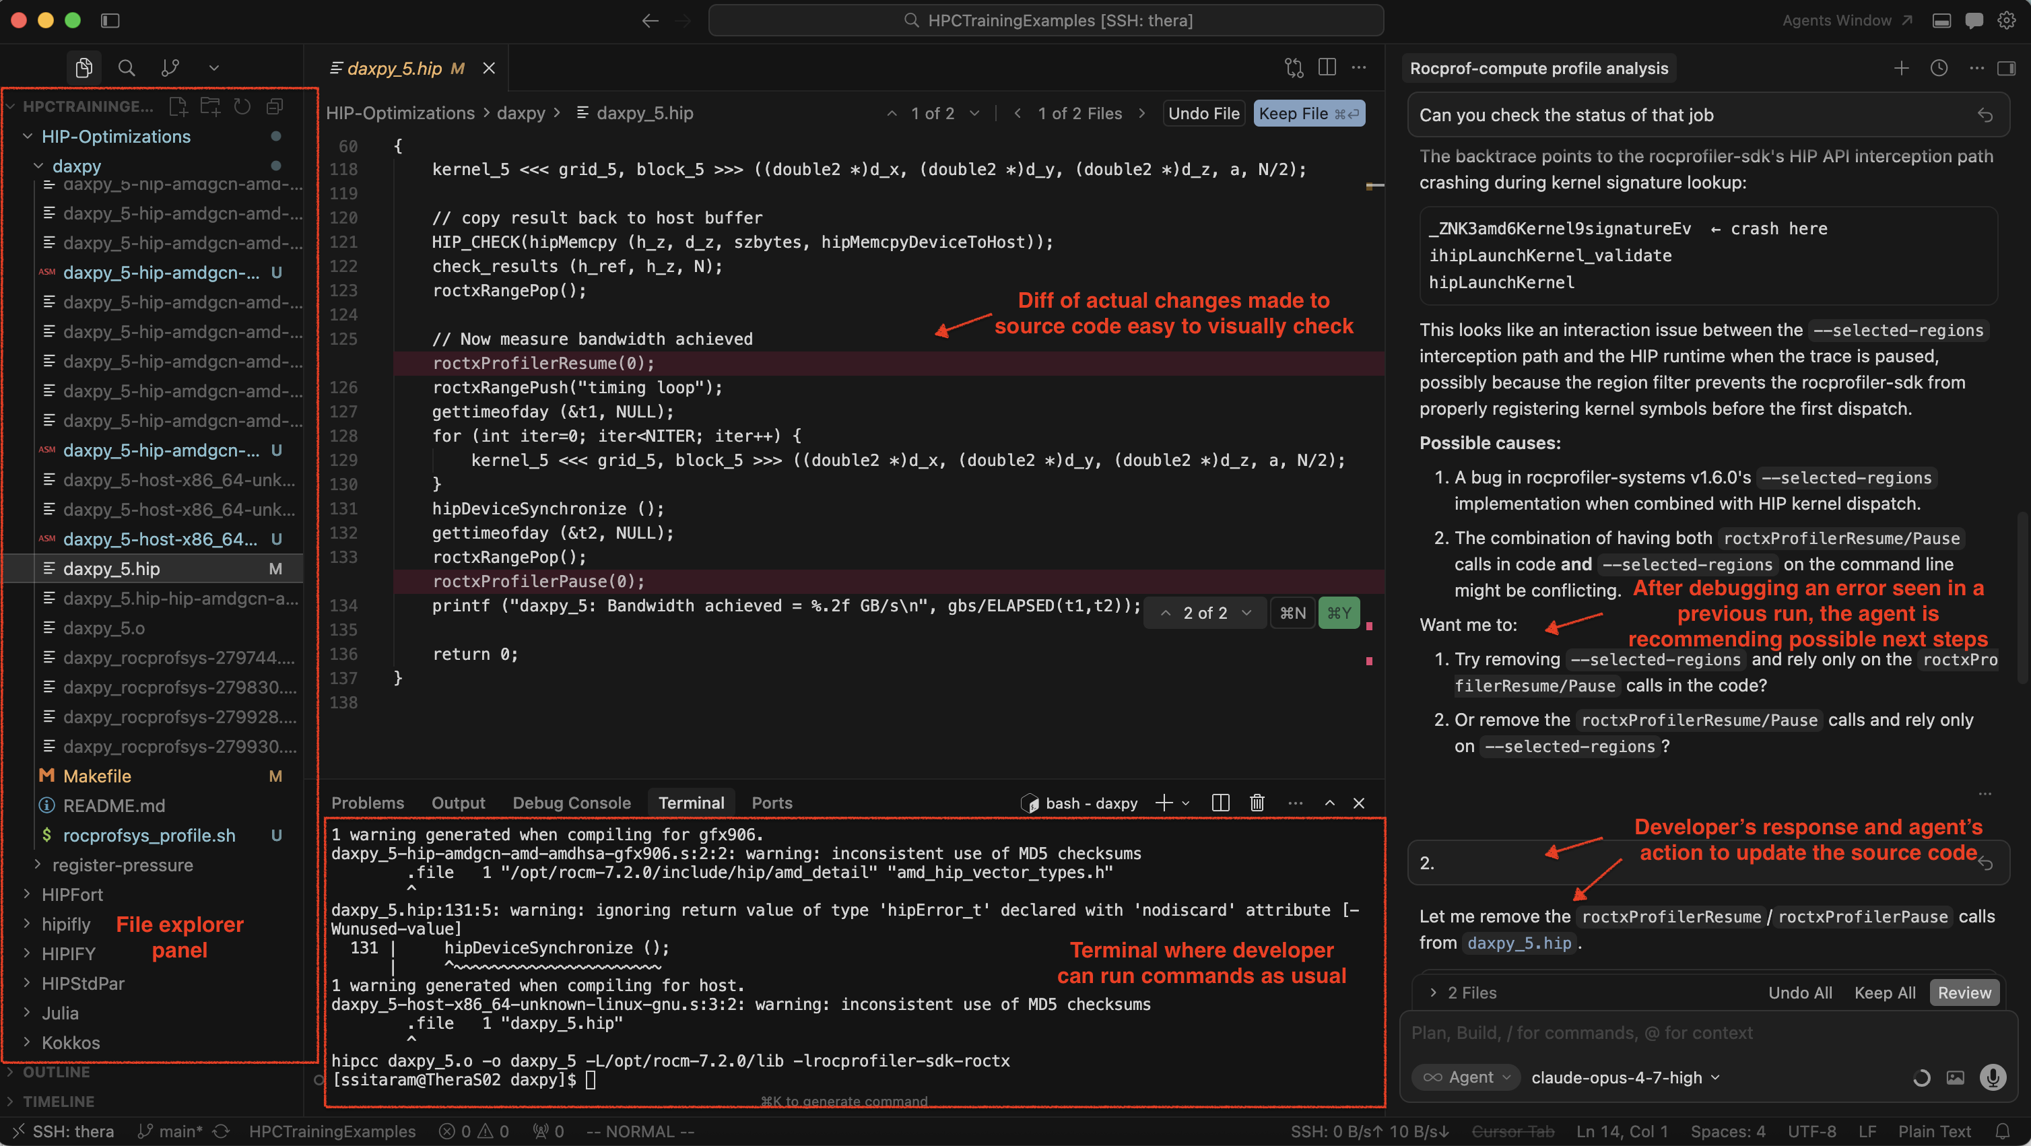
Task: Show more sidebar views chevron
Action: (x=213, y=68)
